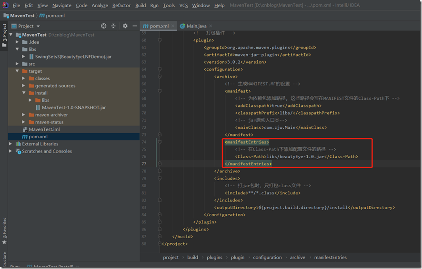This screenshot has width=422, height=269.
Task: Collapse the target folder
Action: pyautogui.click(x=17, y=71)
